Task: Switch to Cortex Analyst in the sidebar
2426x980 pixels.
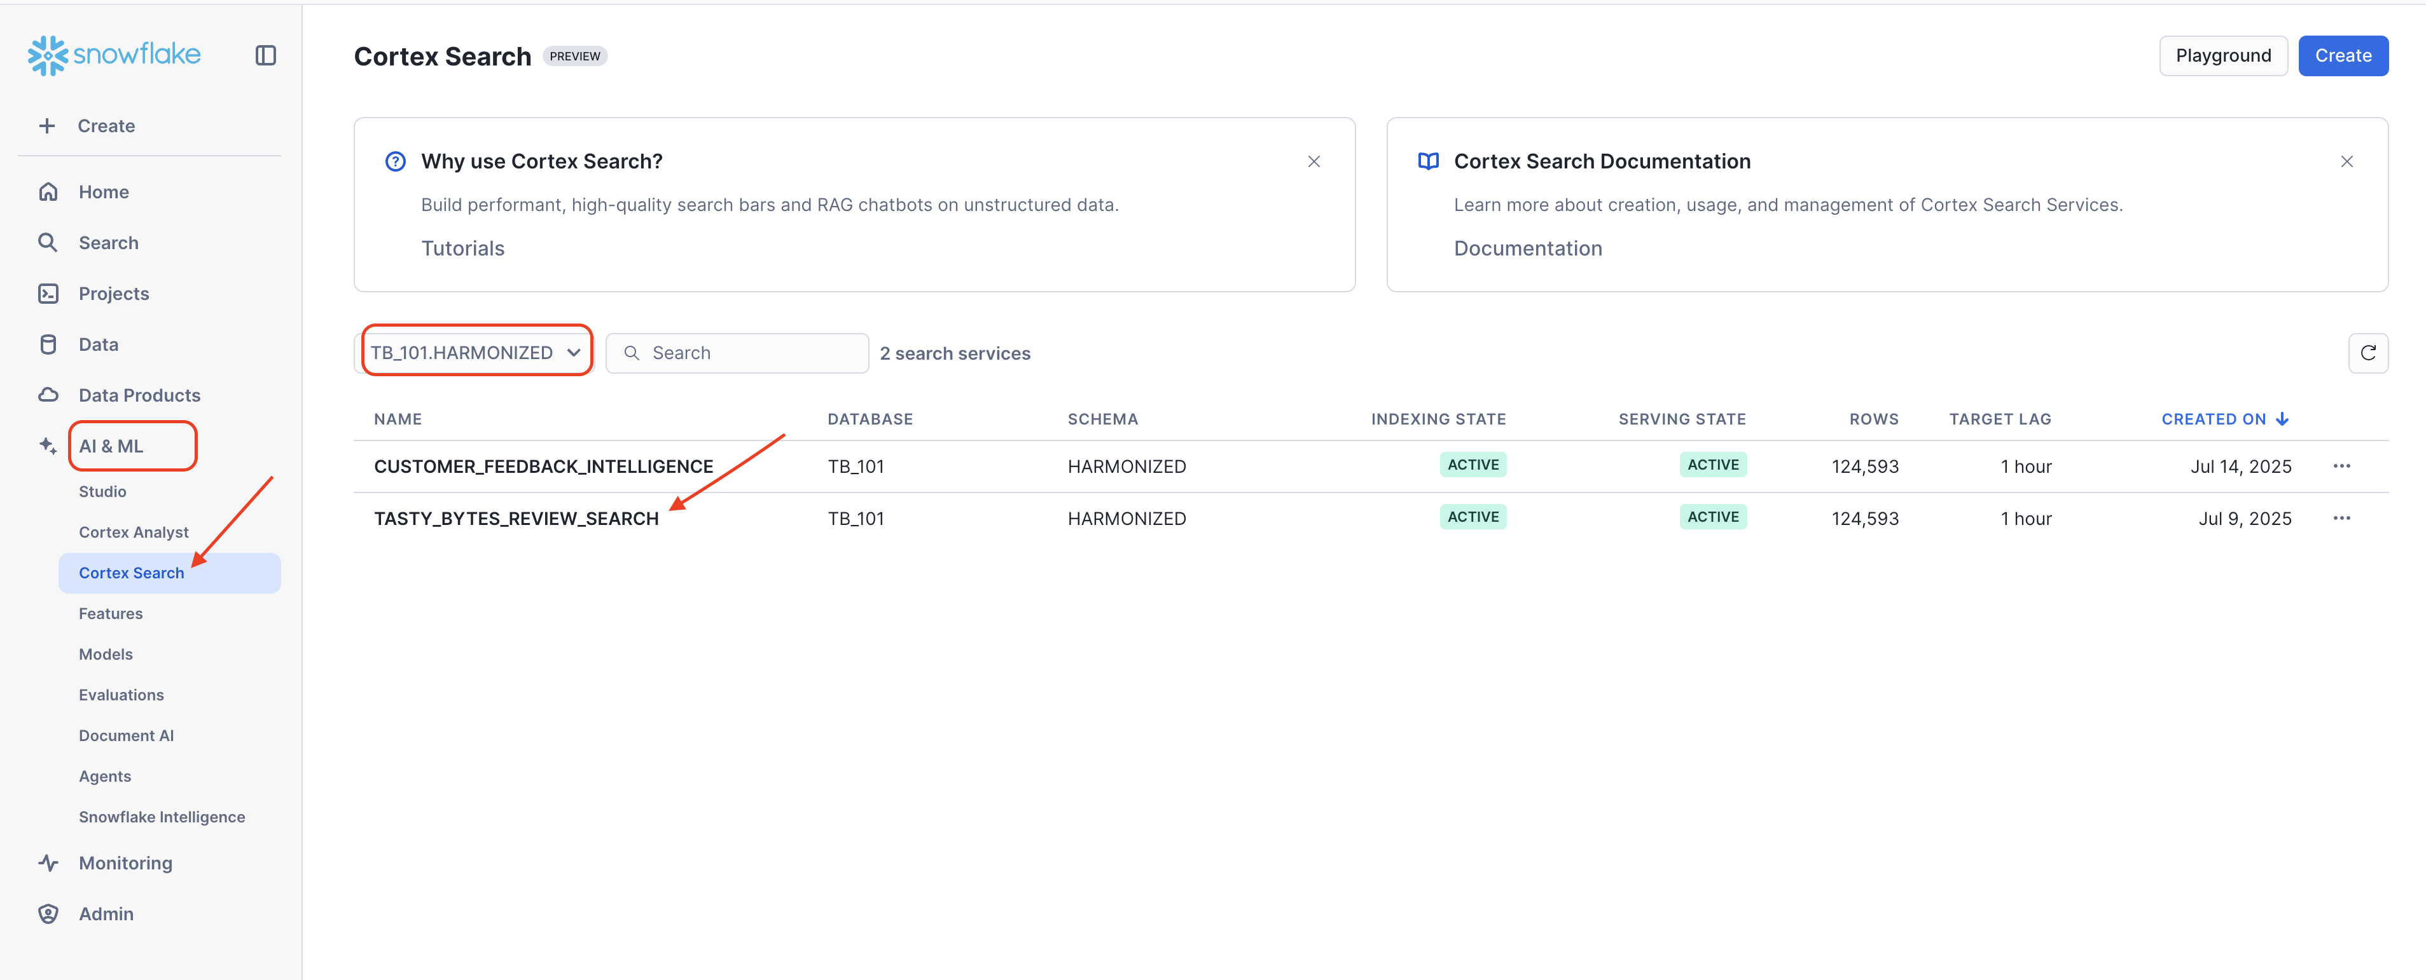Action: coord(133,531)
